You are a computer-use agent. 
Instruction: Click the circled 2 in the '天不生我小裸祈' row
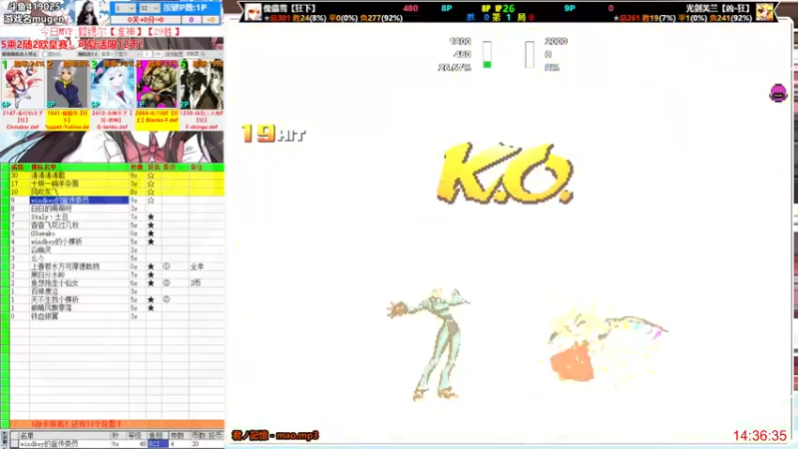pos(167,299)
